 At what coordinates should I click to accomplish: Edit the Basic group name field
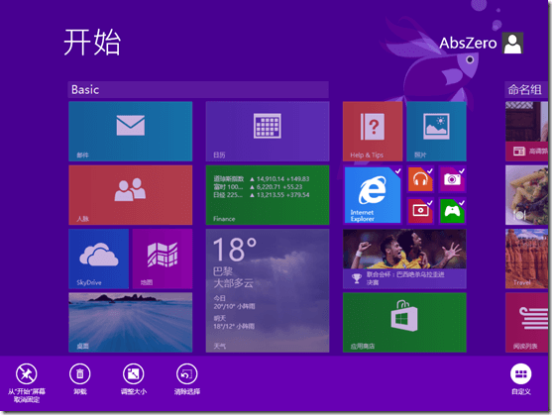tap(198, 90)
